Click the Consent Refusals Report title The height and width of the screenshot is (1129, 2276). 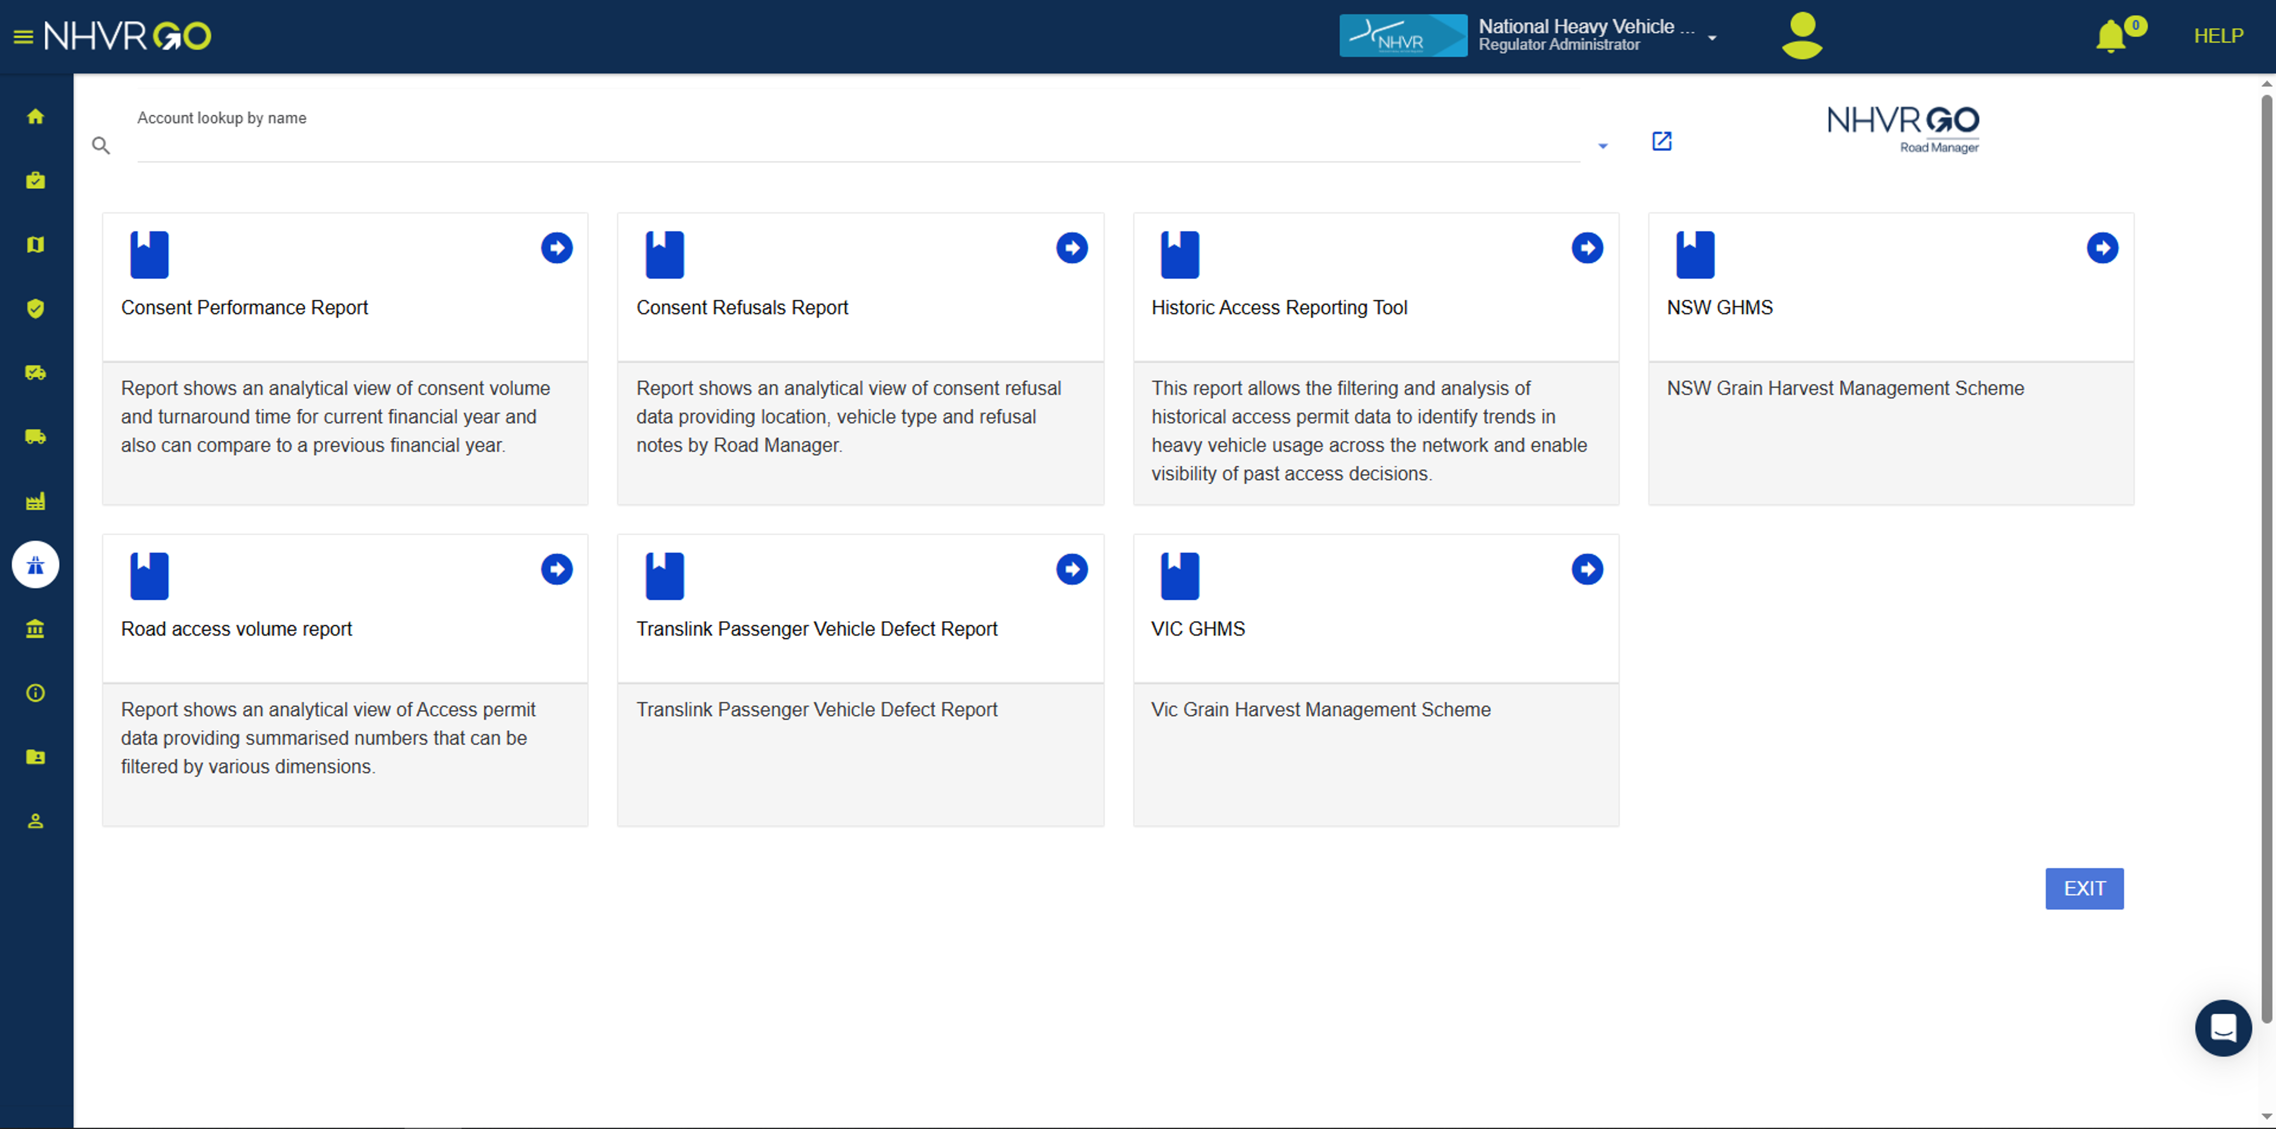click(x=741, y=307)
